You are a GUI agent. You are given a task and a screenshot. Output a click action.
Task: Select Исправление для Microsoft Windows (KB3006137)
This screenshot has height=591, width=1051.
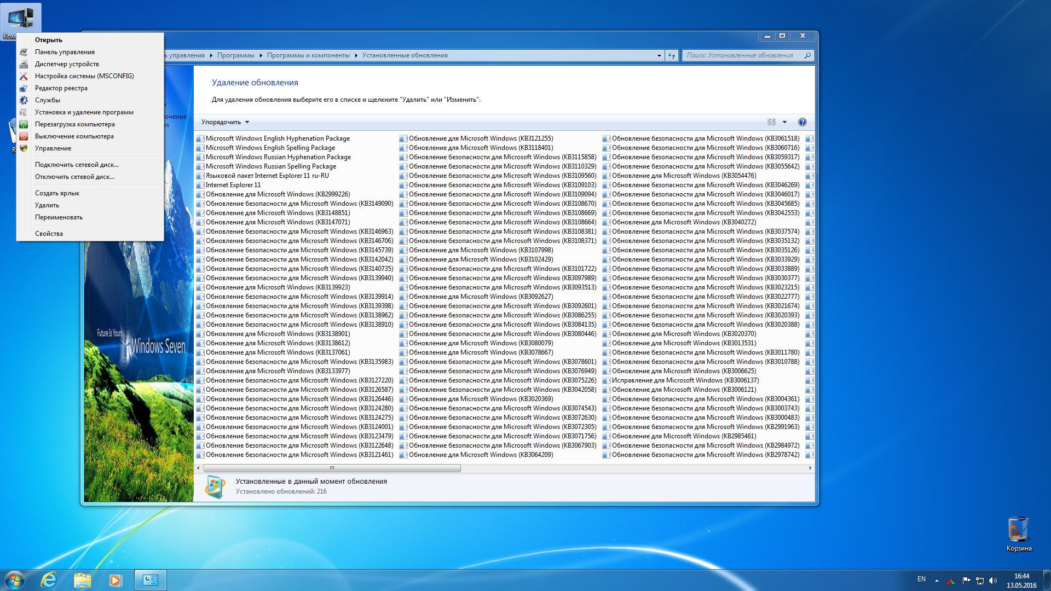point(681,380)
